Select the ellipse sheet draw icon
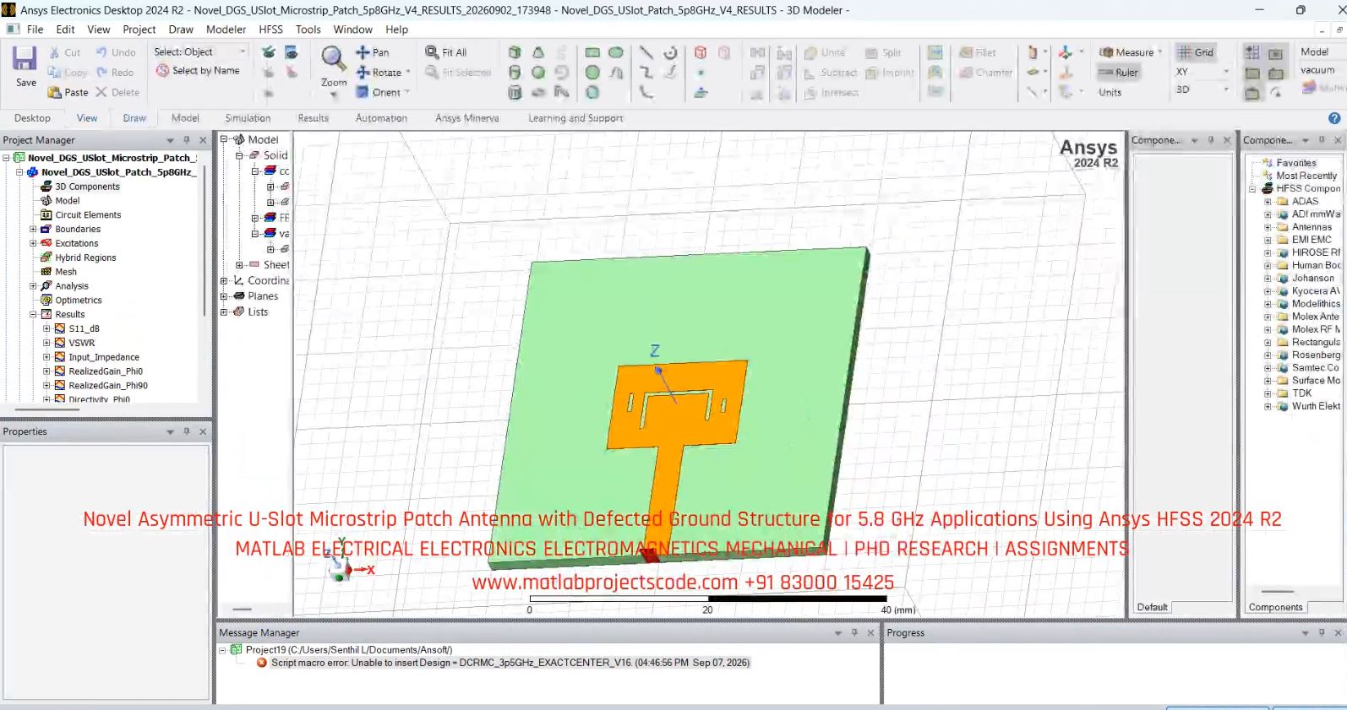This screenshot has width=1347, height=710. click(x=616, y=52)
